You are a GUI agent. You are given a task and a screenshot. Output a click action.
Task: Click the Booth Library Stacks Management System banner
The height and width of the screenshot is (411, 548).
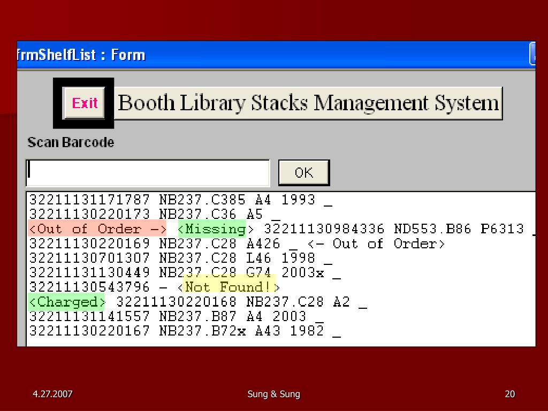click(x=308, y=103)
